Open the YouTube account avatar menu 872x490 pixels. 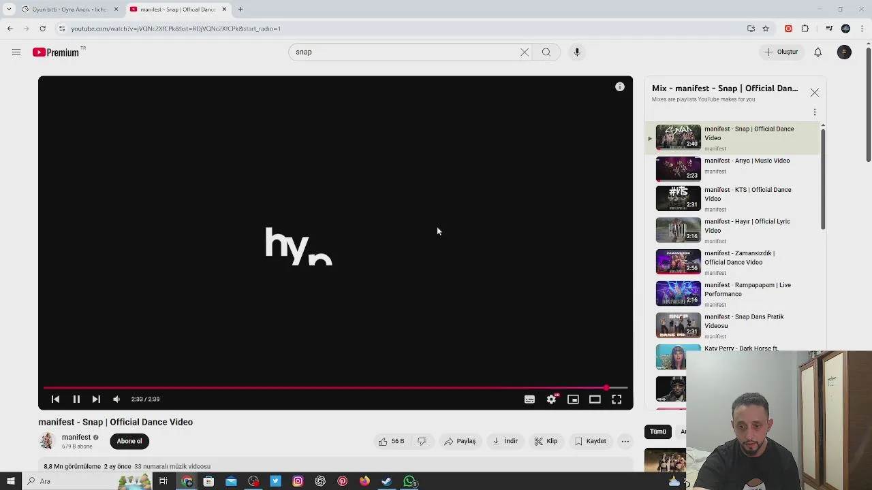coord(844,52)
